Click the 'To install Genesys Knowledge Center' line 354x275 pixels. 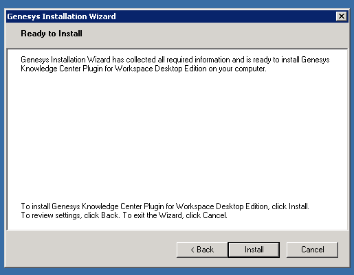(165, 206)
